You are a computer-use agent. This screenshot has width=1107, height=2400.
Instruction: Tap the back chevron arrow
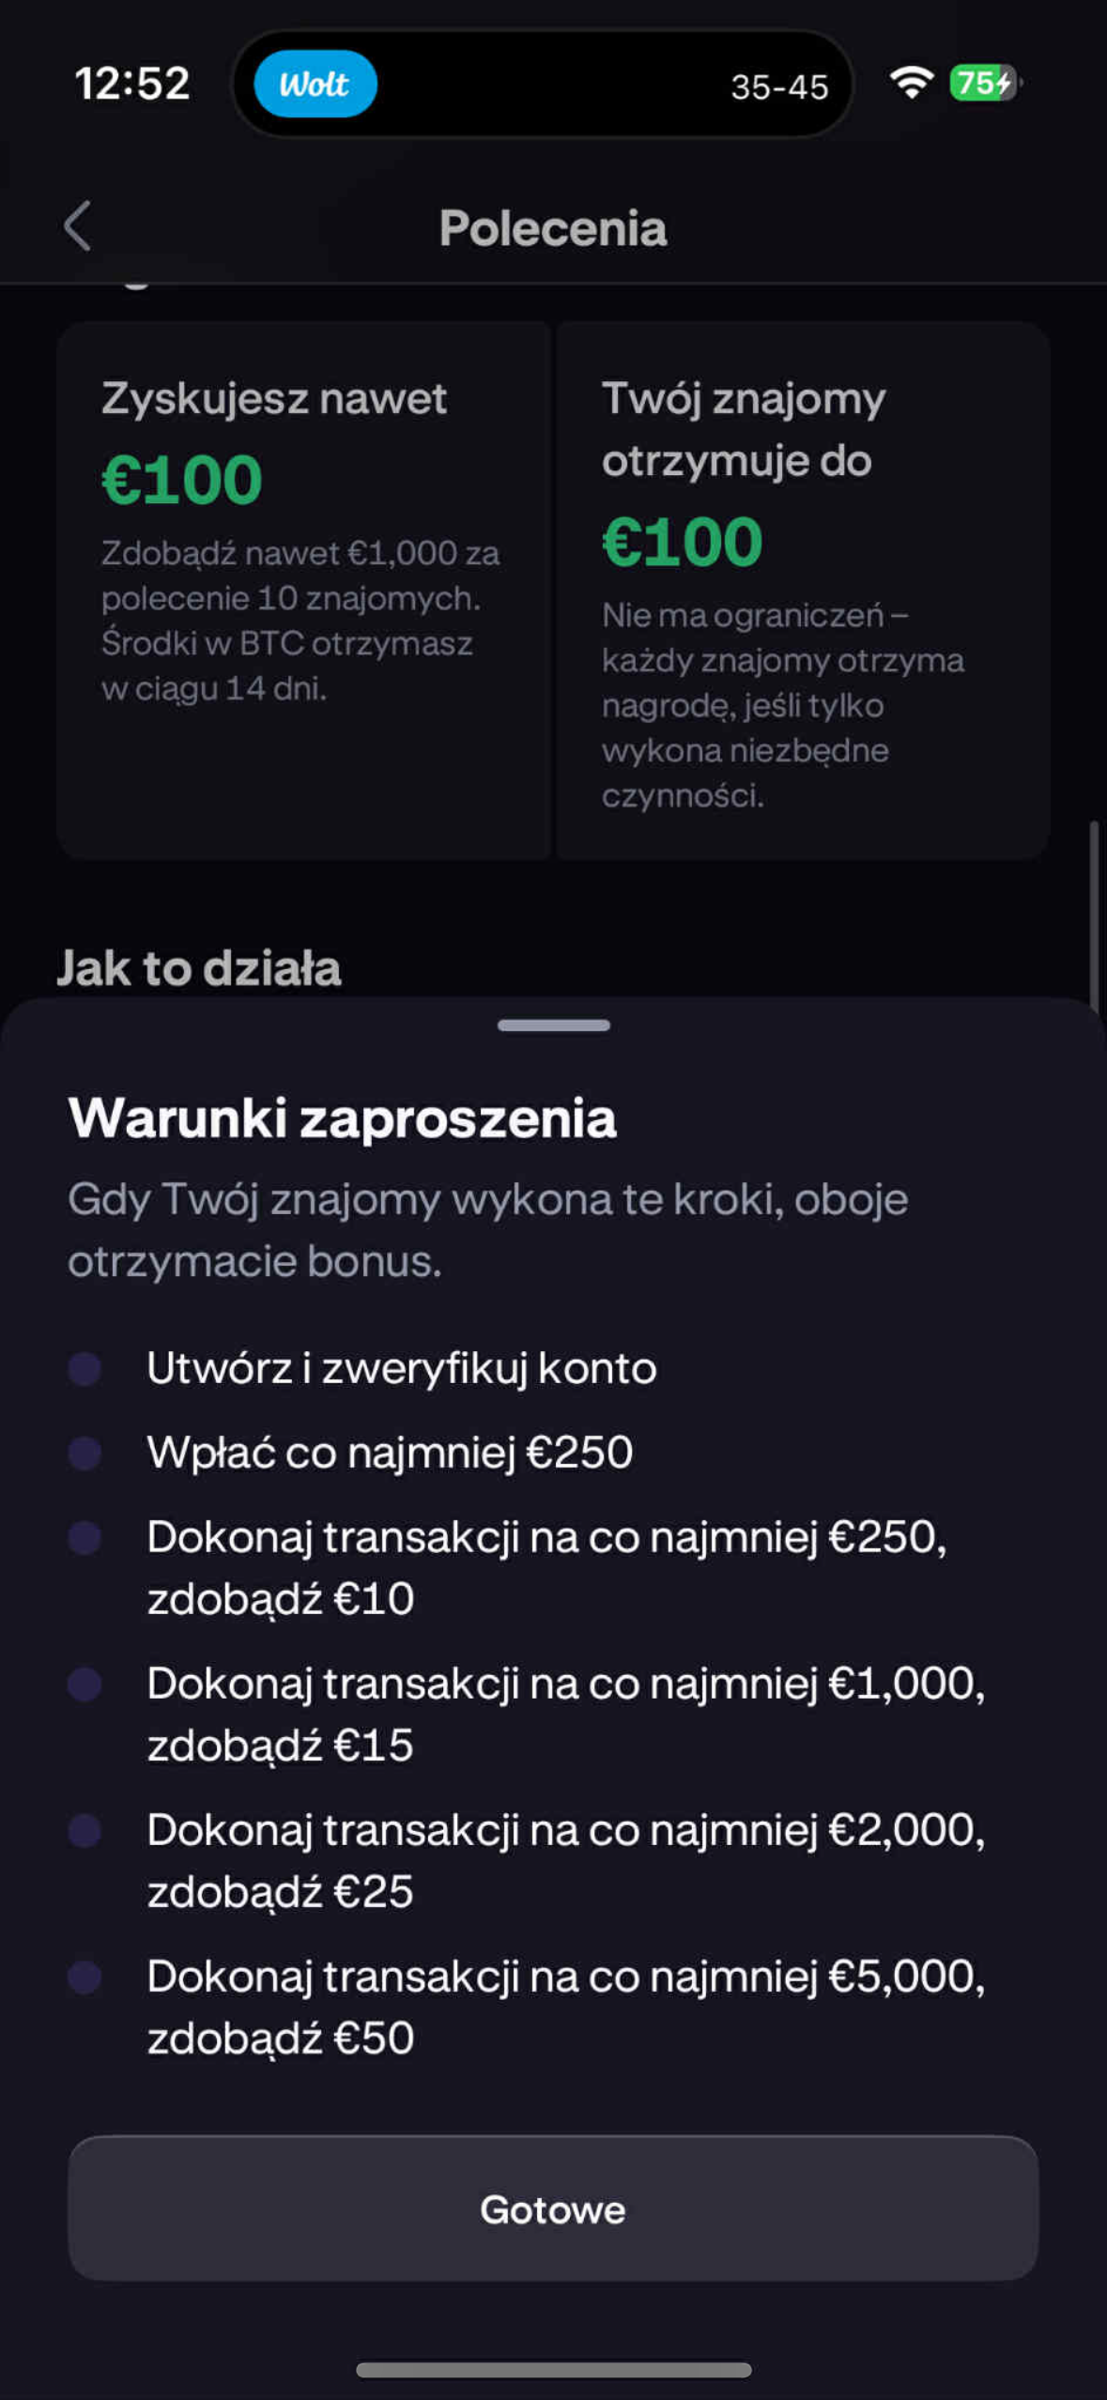click(x=78, y=226)
